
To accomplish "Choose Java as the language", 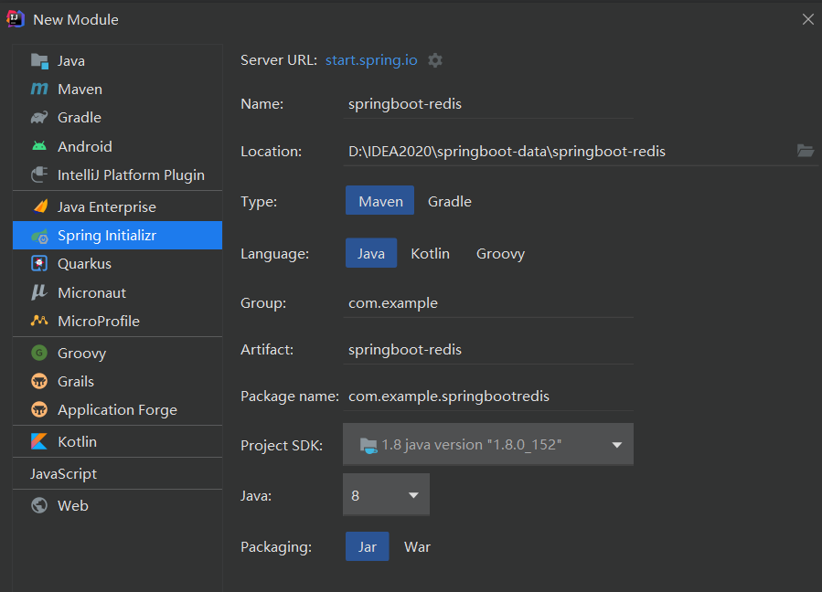I will coord(371,254).
